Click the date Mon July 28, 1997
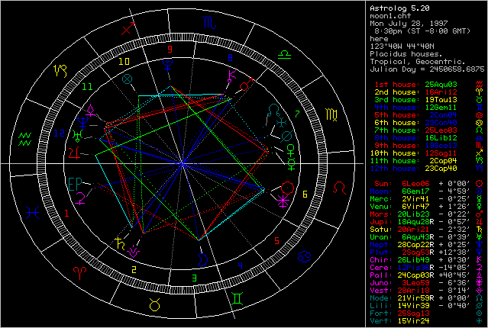The image size is (488, 328). (x=409, y=24)
